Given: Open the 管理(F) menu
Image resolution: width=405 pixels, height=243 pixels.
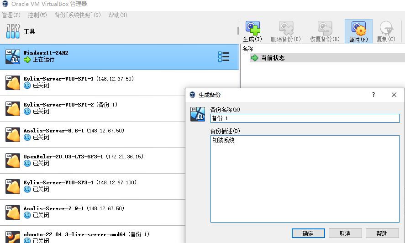Looking at the screenshot, I should [x=11, y=15].
